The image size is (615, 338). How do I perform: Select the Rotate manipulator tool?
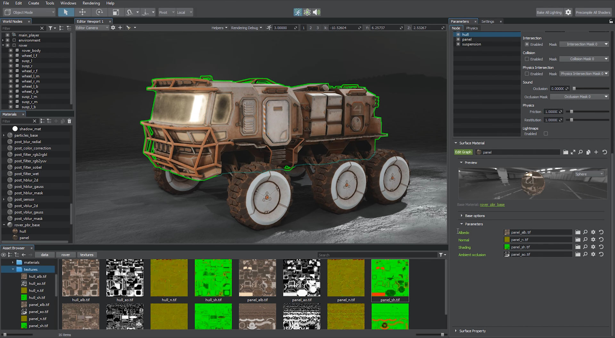click(99, 12)
